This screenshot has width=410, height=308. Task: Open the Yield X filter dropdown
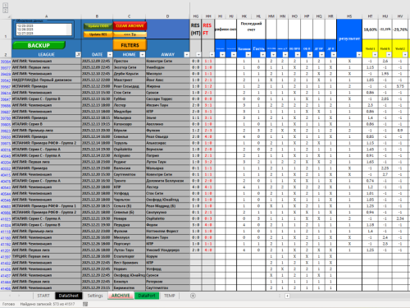(389, 54)
